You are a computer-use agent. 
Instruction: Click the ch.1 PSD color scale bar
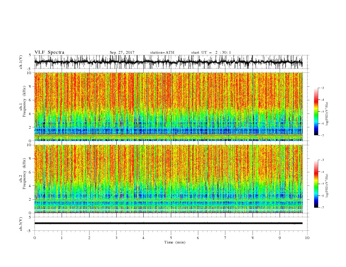316,112
